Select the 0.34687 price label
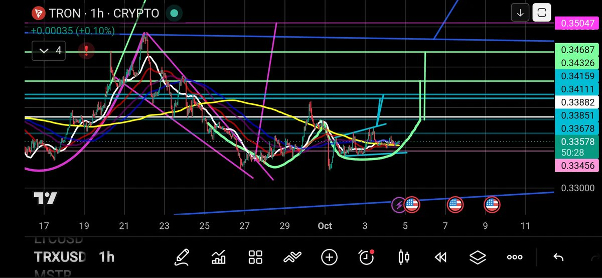This screenshot has width=602, height=278. point(576,50)
